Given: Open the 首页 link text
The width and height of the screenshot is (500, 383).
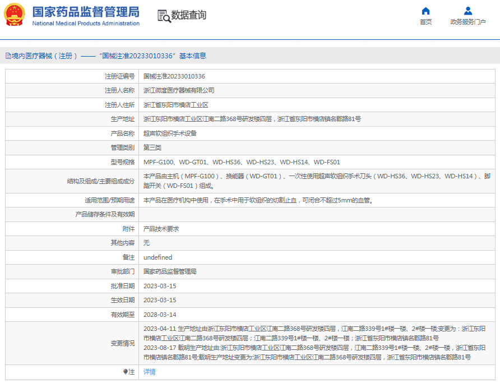Looking at the screenshot, I should tap(425, 22).
